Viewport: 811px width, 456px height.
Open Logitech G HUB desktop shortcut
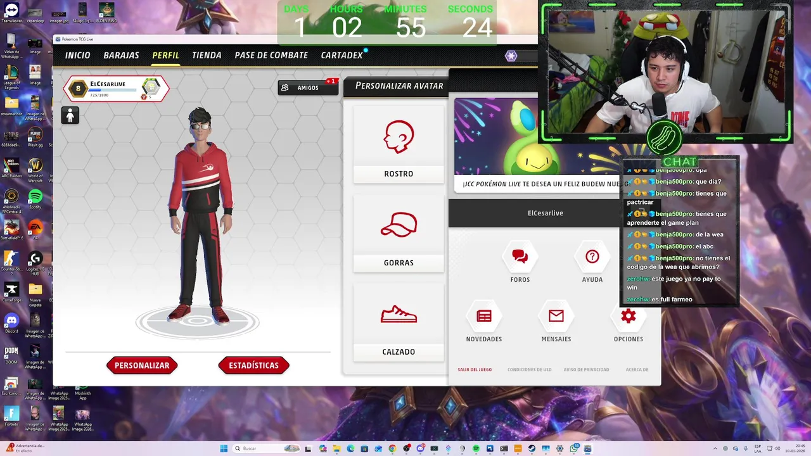pos(35,262)
